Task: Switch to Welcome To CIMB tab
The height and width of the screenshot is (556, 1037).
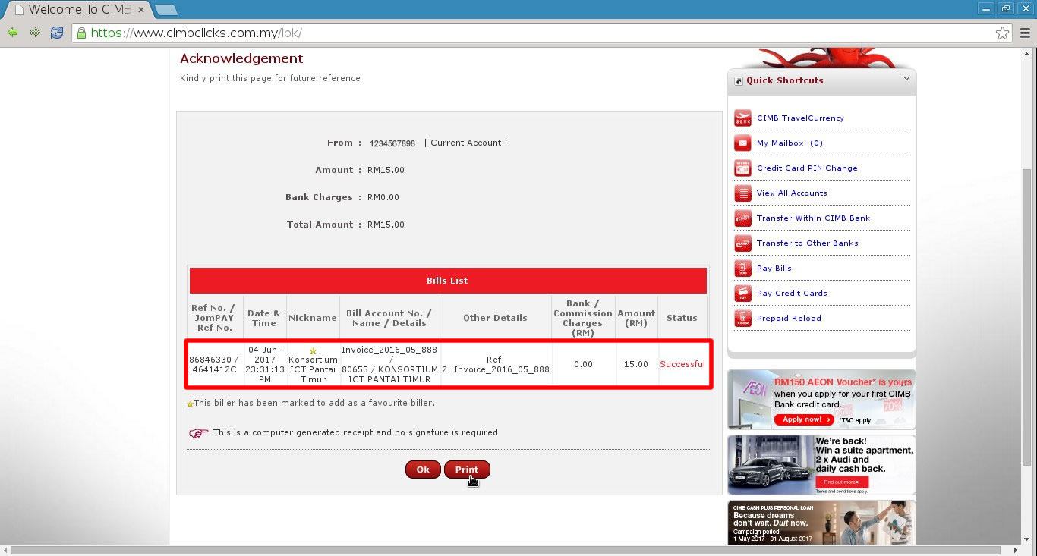Action: click(77, 10)
